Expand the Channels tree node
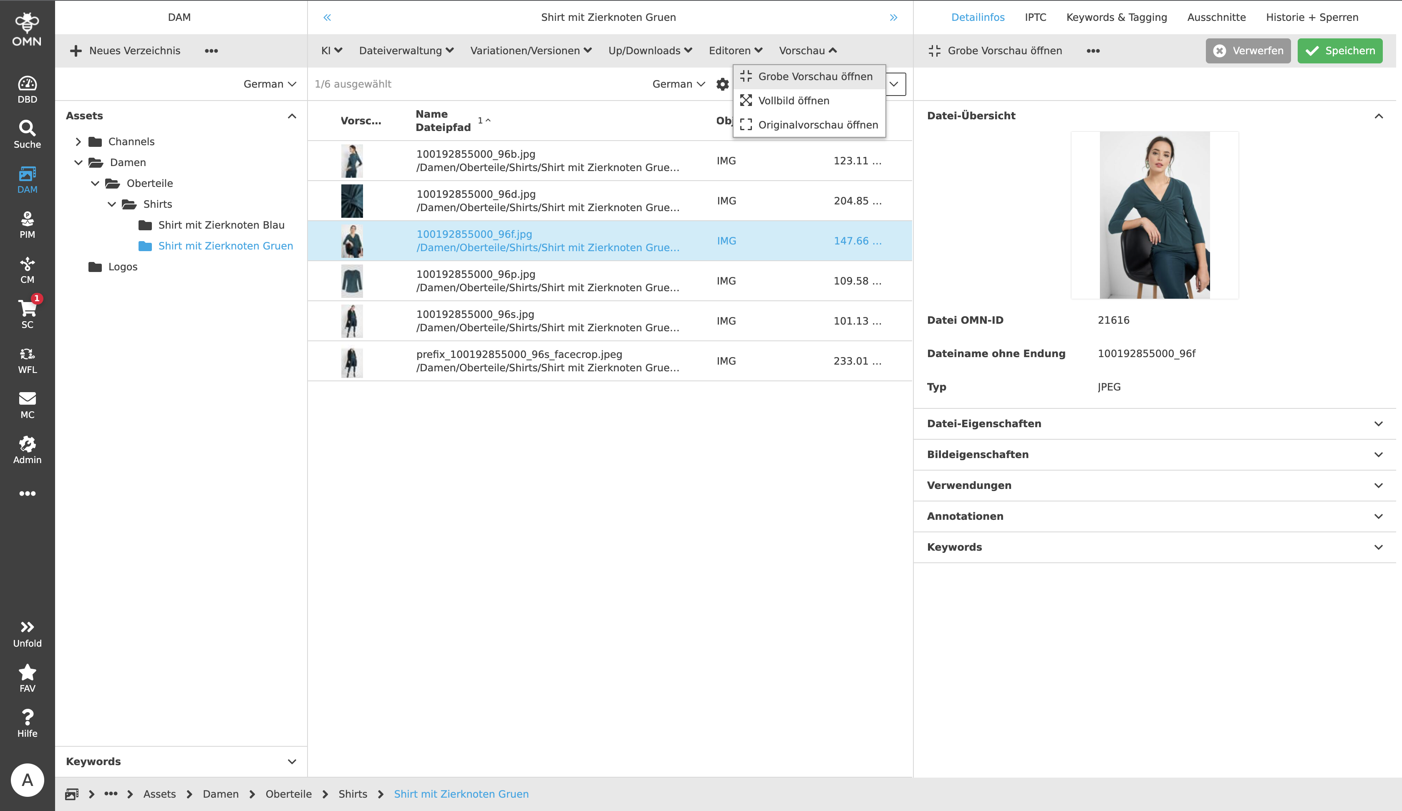This screenshot has width=1402, height=811. (x=78, y=141)
